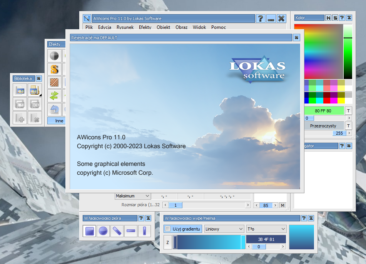Select the square pen shape
Image resolution: width=366 pixels, height=264 pixels.
tap(89, 231)
